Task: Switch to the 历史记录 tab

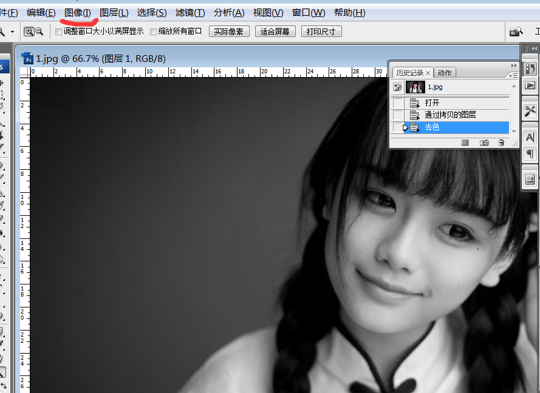Action: click(409, 73)
